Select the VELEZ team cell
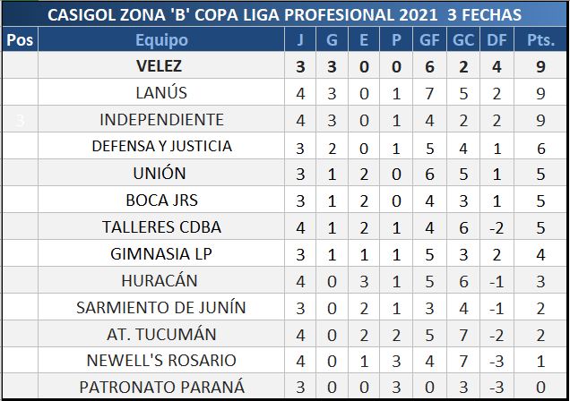 point(161,65)
